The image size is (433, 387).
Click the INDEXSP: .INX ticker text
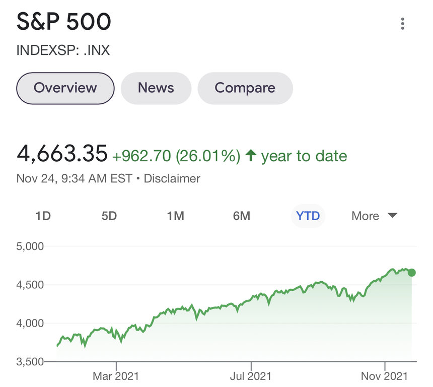point(63,50)
